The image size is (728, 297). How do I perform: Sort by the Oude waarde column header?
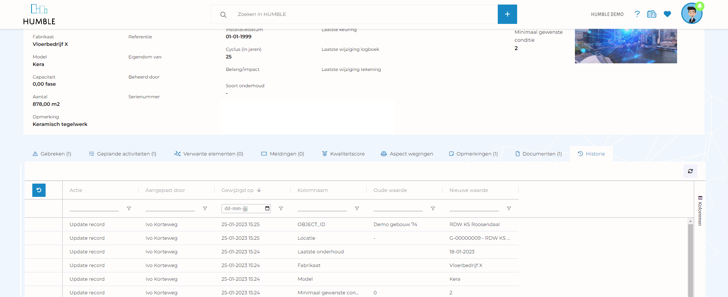click(390, 190)
